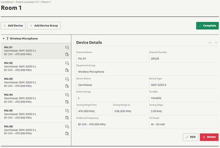Expand Device Details with the down chevron

pos(216,43)
